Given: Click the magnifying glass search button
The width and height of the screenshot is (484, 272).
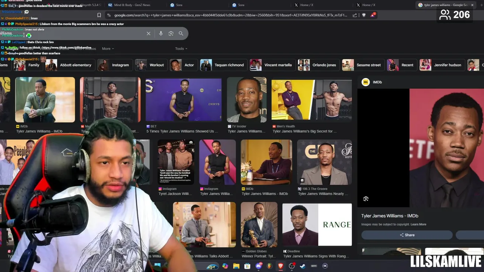Looking at the screenshot, I should click(x=181, y=34).
